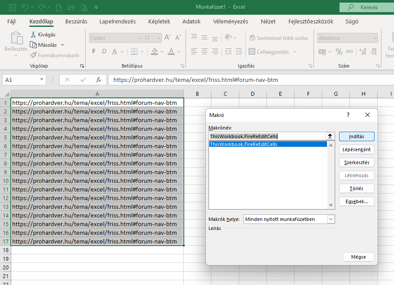The height and width of the screenshot is (285, 394).
Task: Click the accounting number format icon
Action: click(x=322, y=52)
